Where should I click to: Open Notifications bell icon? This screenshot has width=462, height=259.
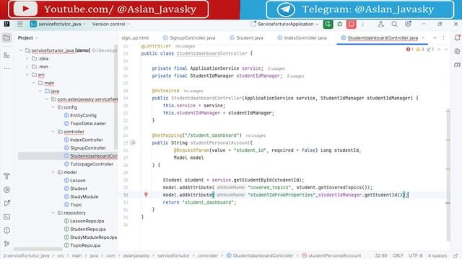click(x=457, y=38)
